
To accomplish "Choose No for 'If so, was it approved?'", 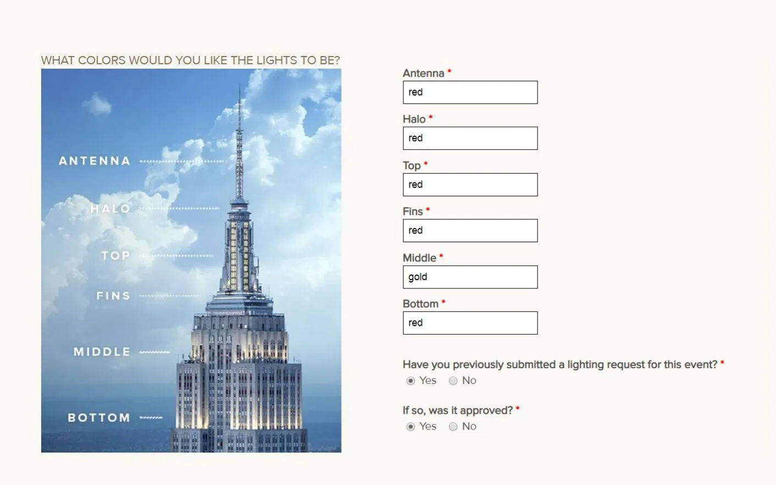I will [453, 427].
